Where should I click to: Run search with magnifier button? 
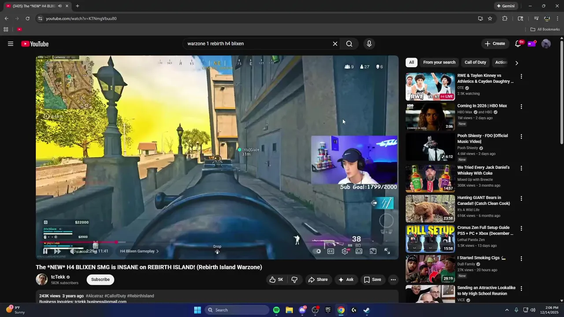(x=349, y=44)
